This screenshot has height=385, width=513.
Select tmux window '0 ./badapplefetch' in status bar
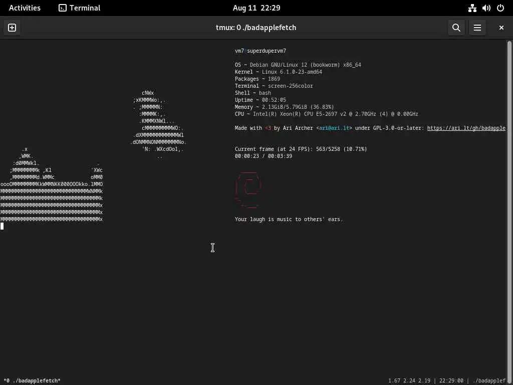(x=32, y=381)
